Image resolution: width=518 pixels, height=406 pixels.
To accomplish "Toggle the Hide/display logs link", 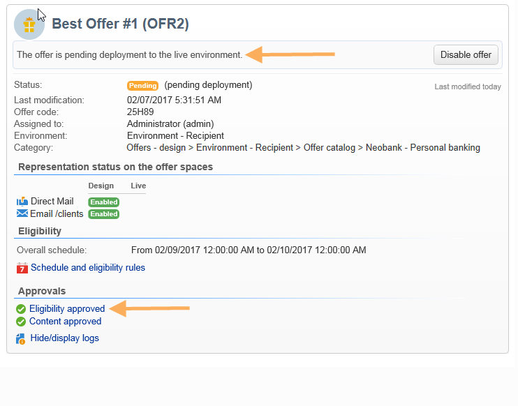I will pos(64,338).
